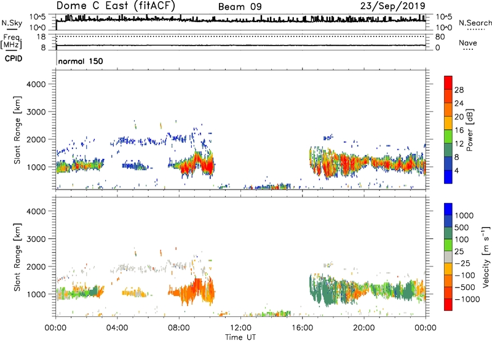Click the 'N.Sky' axis label
492x341 pixels.
tap(12, 23)
